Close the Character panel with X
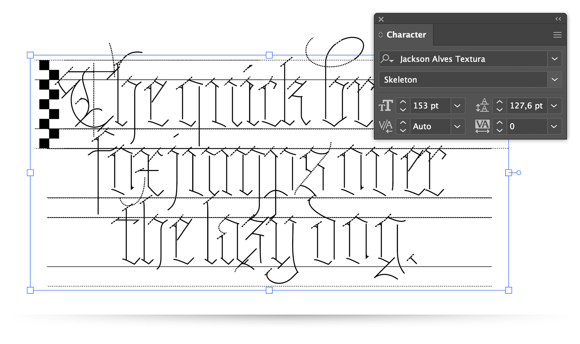Screen dimensions: 580x344 [381, 19]
